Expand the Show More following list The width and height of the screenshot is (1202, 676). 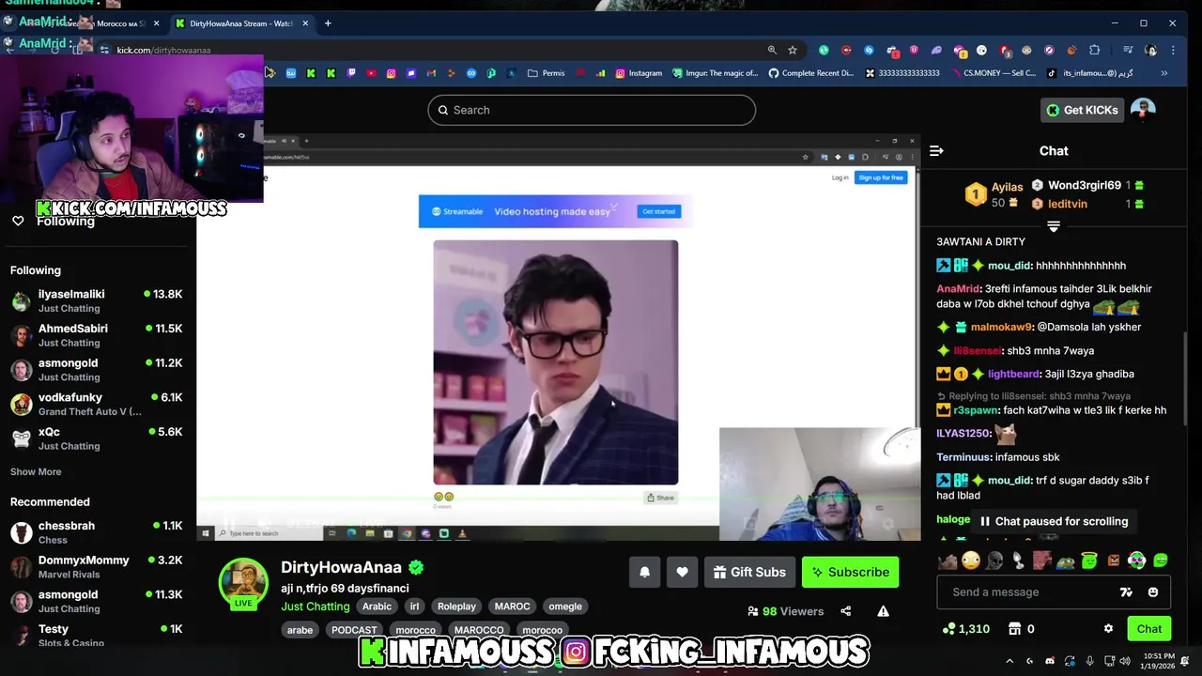pyautogui.click(x=36, y=471)
